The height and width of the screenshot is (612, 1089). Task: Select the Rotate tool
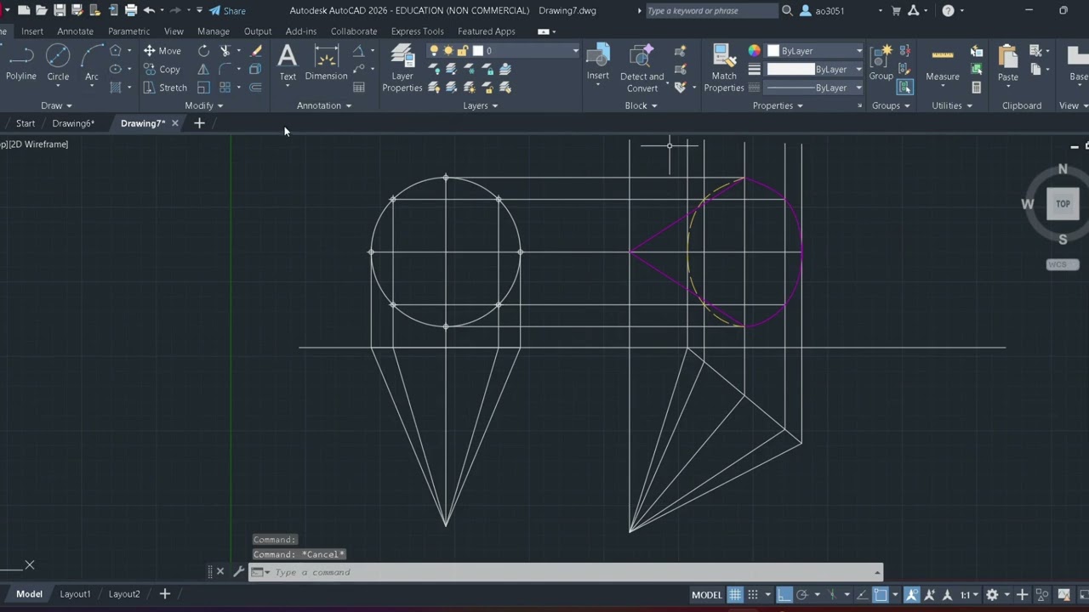(x=203, y=51)
